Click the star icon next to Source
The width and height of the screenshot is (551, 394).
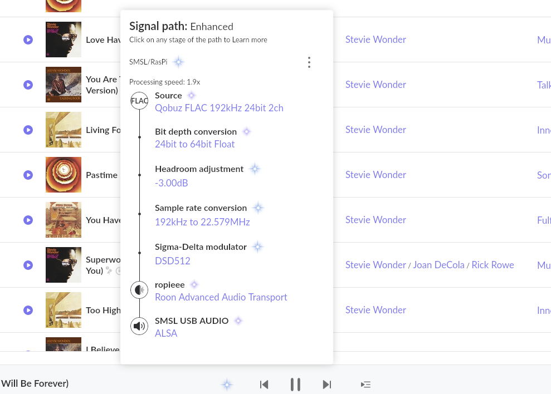(191, 95)
